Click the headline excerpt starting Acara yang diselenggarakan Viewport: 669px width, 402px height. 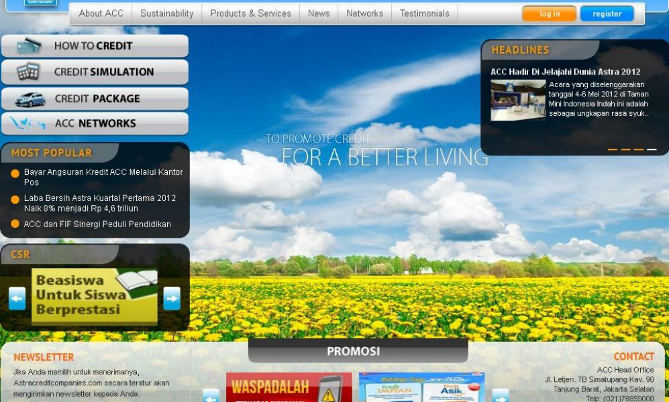coord(599,98)
